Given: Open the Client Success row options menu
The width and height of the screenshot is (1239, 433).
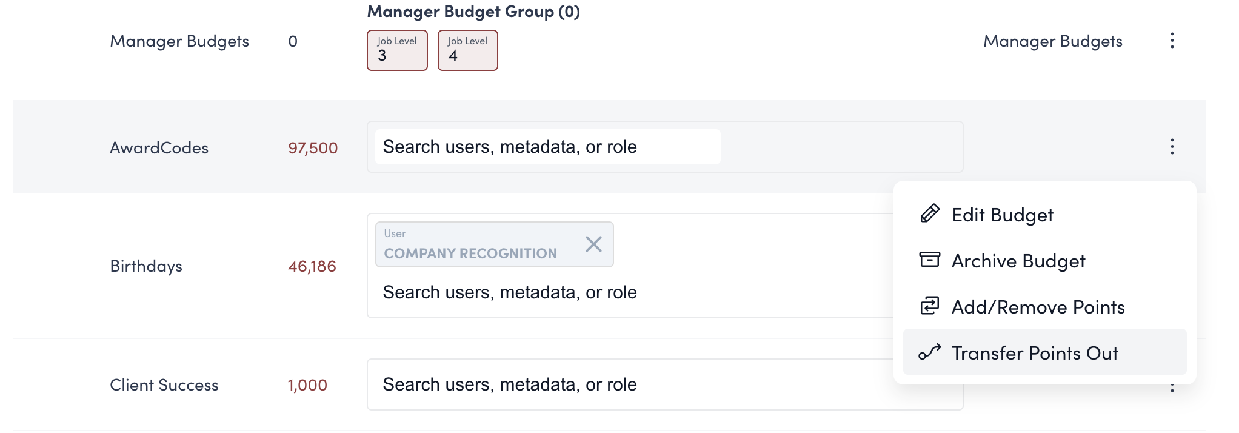Looking at the screenshot, I should tap(1172, 388).
